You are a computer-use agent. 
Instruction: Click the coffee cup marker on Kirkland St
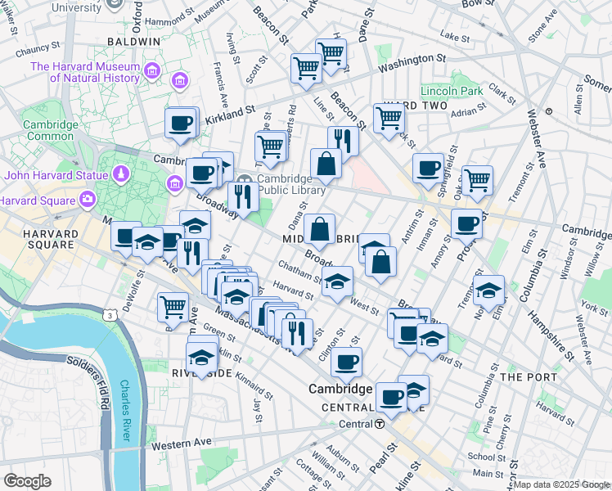coord(180,124)
